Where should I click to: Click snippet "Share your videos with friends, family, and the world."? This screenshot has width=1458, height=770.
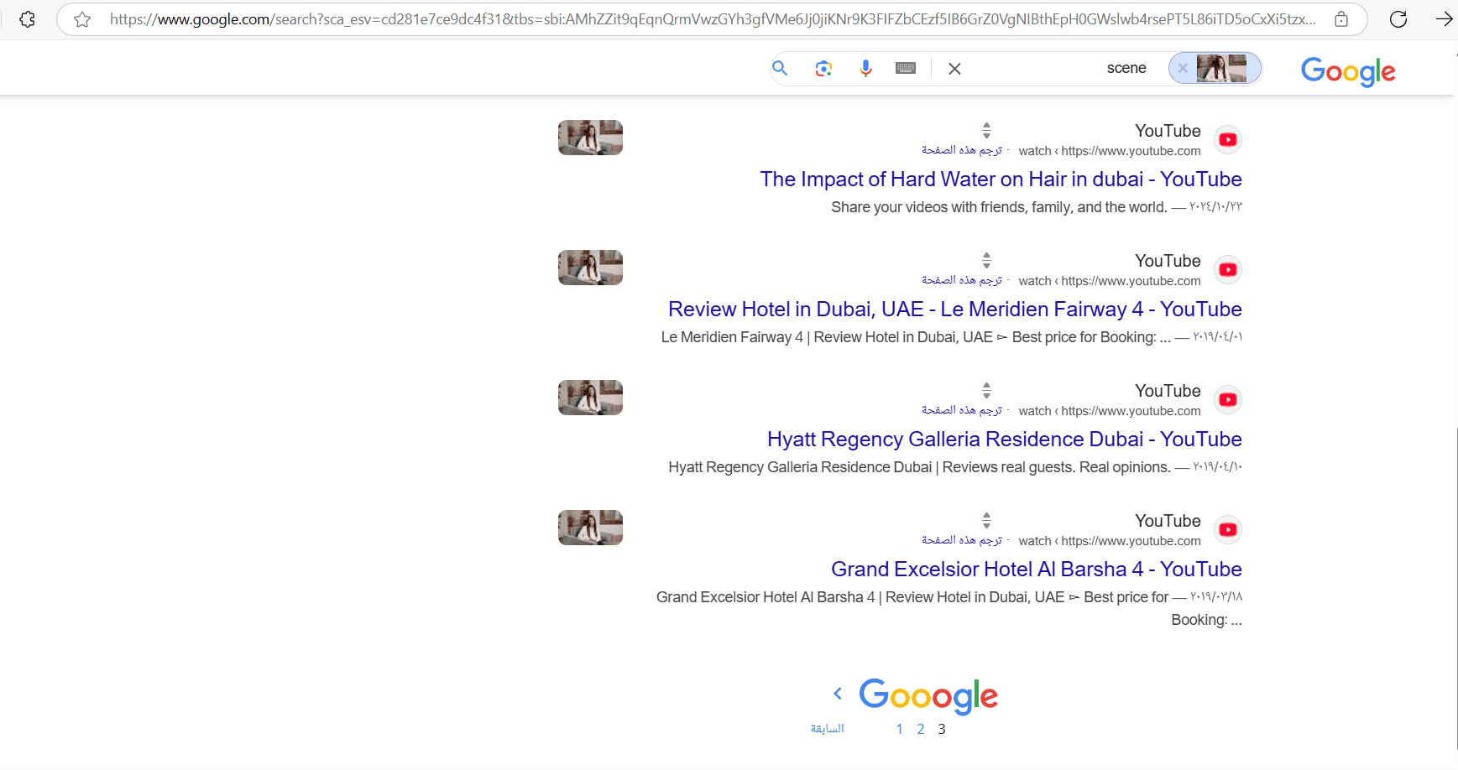(999, 207)
